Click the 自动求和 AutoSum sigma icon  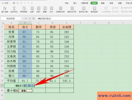(x=14, y=8)
